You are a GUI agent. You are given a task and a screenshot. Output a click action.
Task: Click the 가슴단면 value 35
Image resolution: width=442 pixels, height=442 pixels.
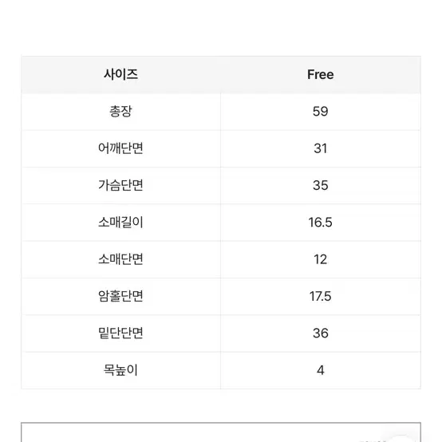pos(321,185)
